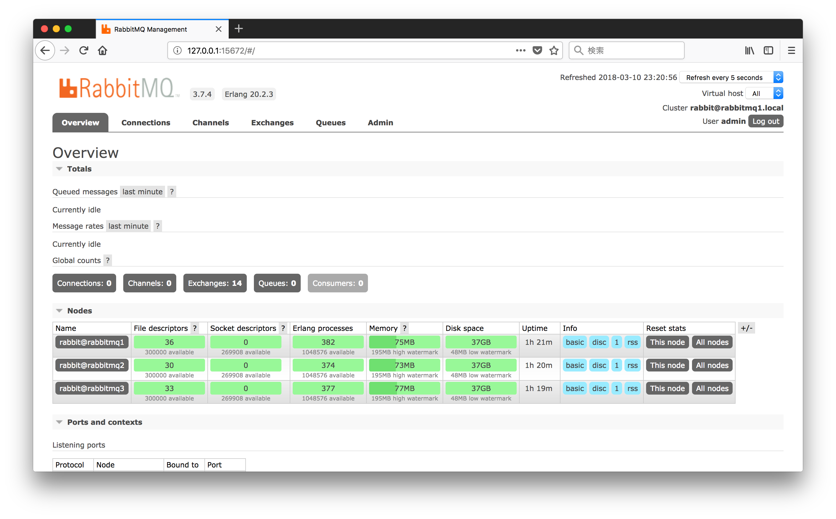Switch to the Exchanges tab

tap(273, 123)
